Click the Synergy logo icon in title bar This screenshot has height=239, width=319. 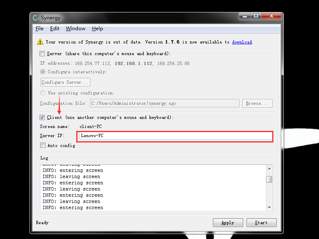pos(36,18)
